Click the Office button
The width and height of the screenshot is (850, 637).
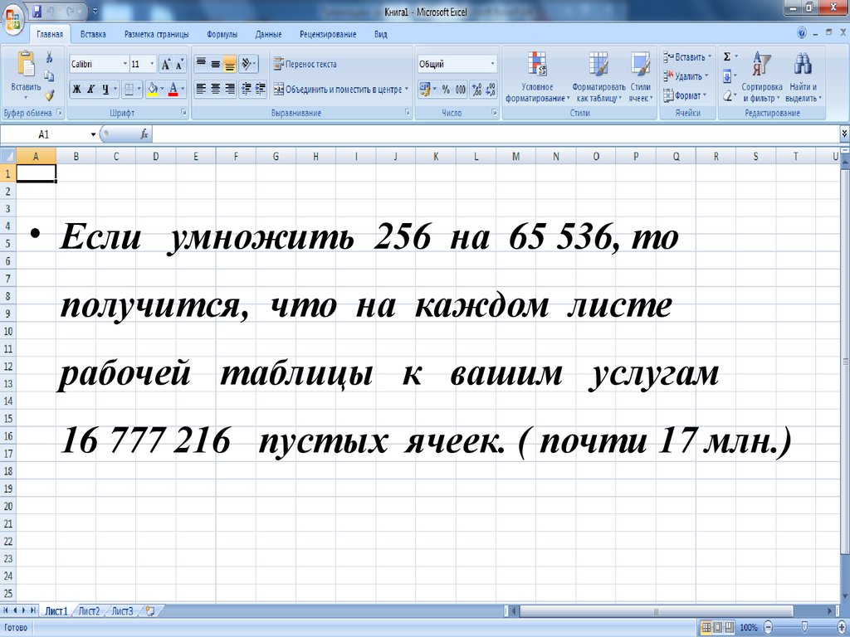click(x=13, y=22)
